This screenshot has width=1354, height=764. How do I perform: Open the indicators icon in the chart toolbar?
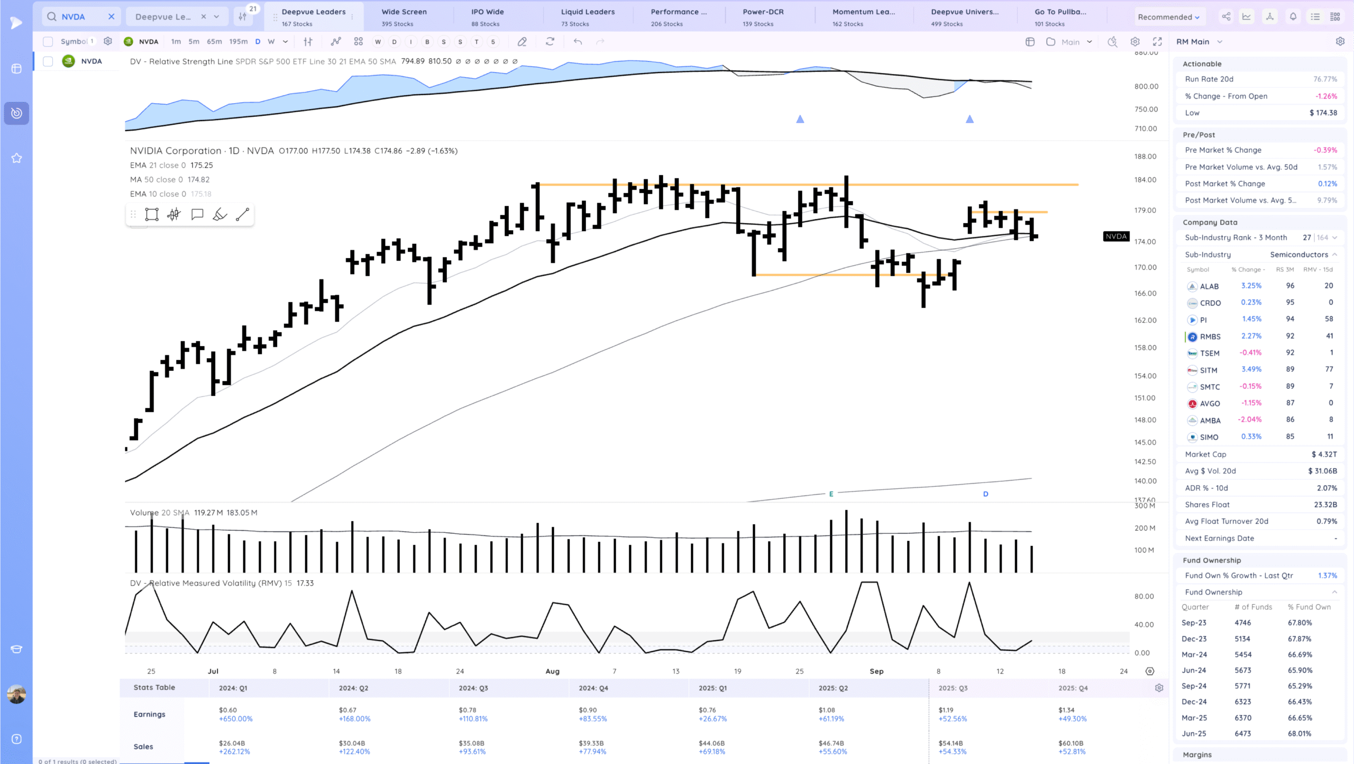336,41
